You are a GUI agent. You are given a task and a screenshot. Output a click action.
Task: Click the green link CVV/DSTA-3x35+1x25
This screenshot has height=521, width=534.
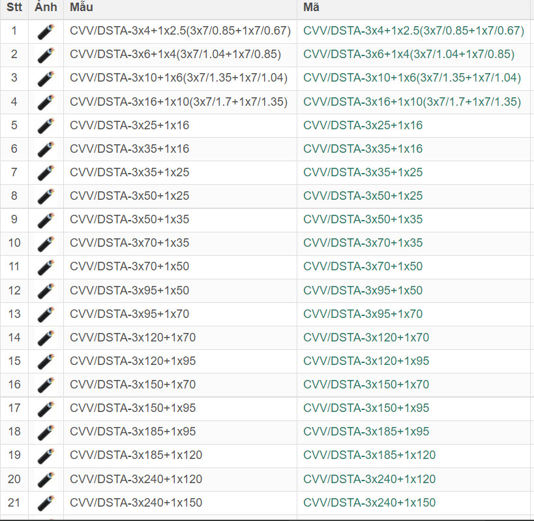click(363, 172)
